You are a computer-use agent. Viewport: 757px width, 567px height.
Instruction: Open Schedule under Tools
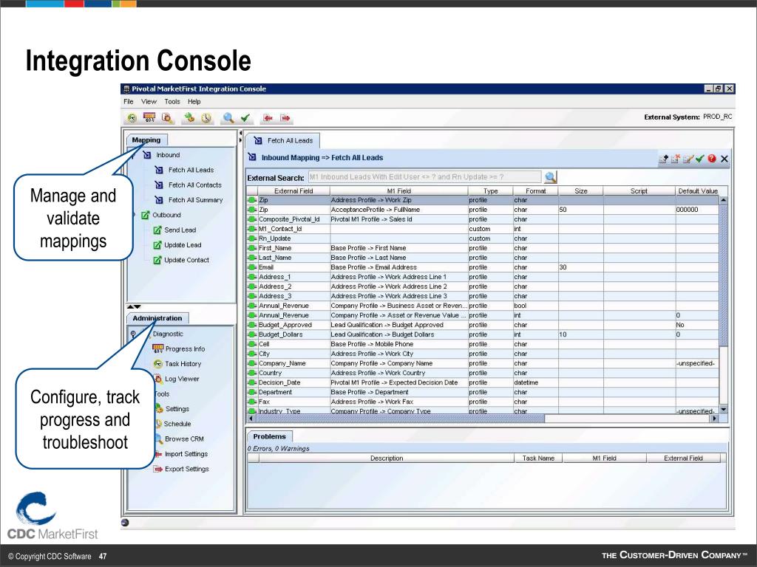(x=177, y=424)
